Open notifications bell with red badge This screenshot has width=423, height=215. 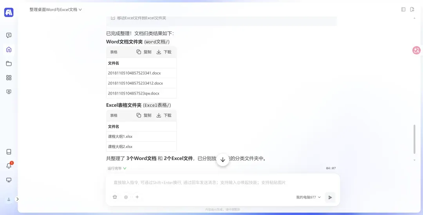pos(9,166)
